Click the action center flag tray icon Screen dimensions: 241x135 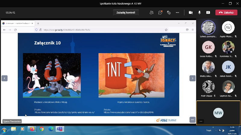pos(220,130)
